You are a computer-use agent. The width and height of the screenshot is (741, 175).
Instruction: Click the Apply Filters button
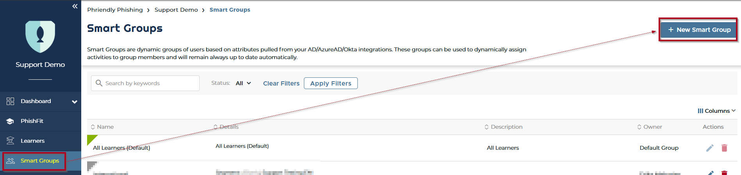330,83
